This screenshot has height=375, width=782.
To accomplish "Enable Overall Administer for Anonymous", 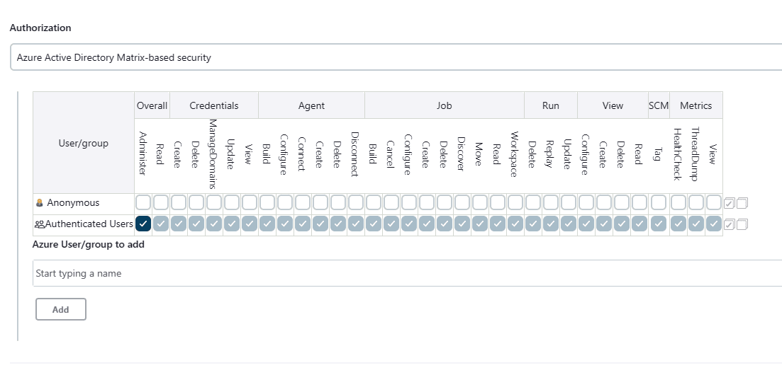I will [x=143, y=202].
